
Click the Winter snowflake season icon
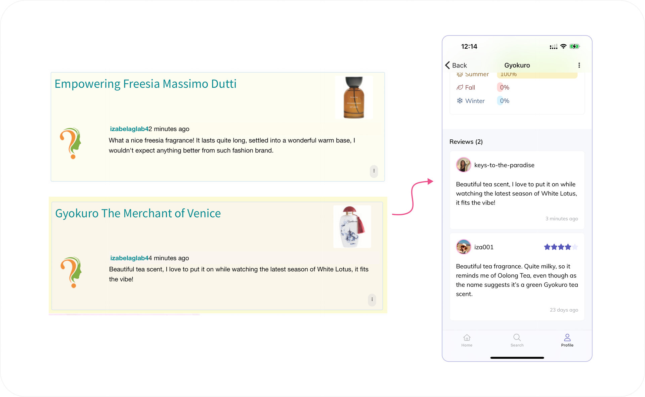[460, 101]
